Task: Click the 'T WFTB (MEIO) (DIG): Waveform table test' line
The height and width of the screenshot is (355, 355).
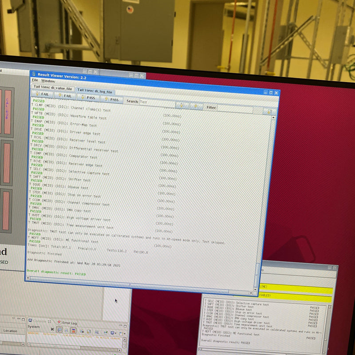Action: coord(69,115)
